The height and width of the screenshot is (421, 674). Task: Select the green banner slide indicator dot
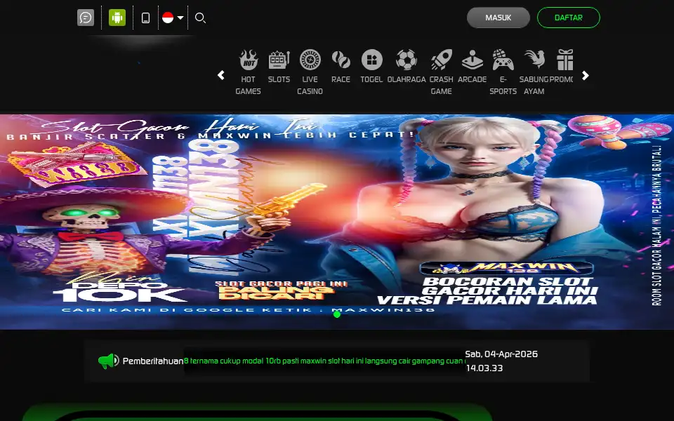pyautogui.click(x=337, y=314)
